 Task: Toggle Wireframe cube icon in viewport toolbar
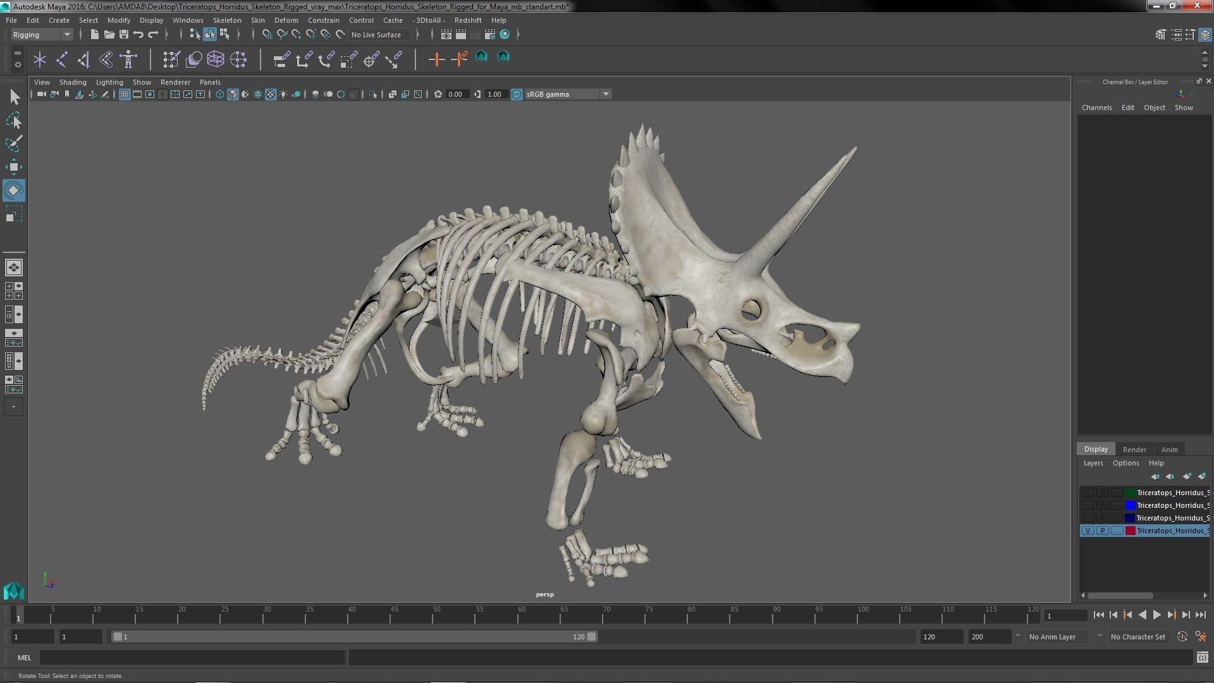[219, 94]
